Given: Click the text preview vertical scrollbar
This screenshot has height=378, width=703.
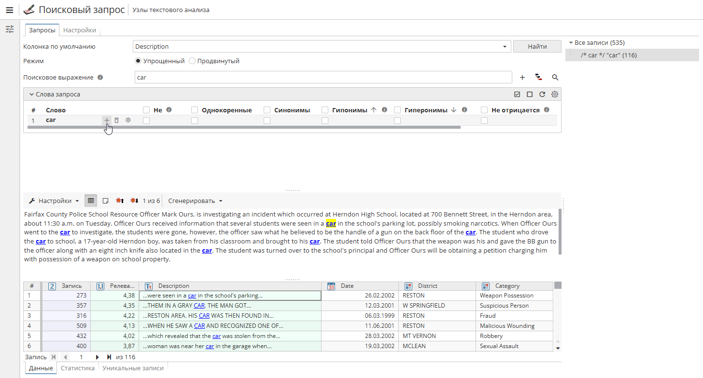Looking at the screenshot, I should click(x=560, y=231).
